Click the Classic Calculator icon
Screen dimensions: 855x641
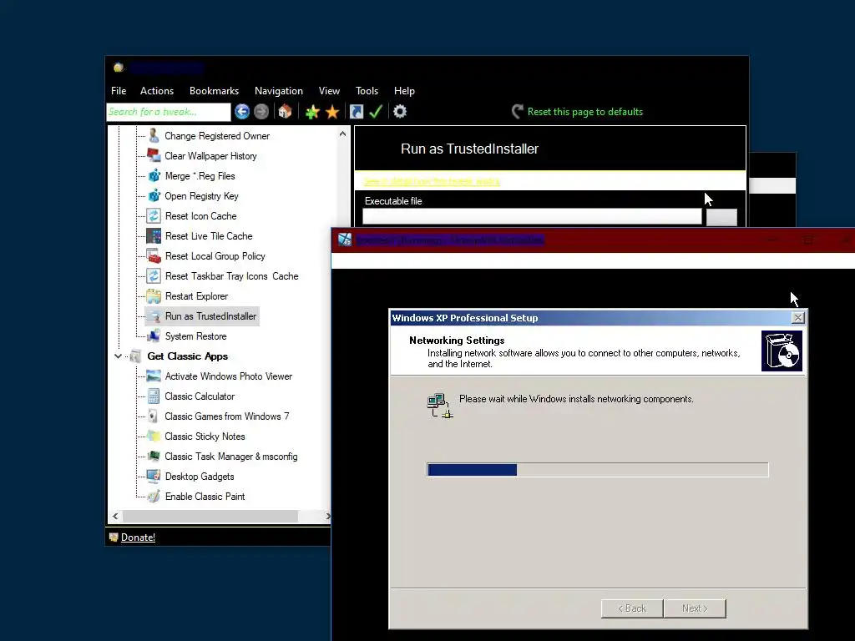(x=154, y=396)
